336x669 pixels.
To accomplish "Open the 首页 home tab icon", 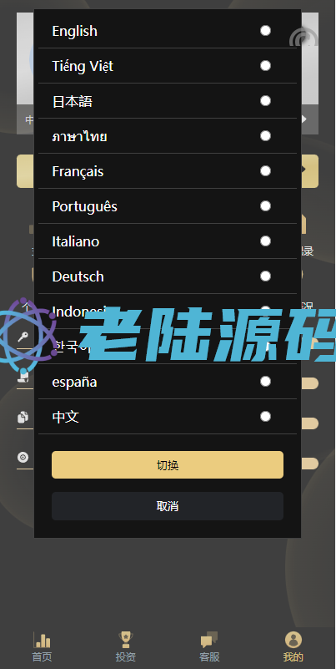I will (43, 640).
